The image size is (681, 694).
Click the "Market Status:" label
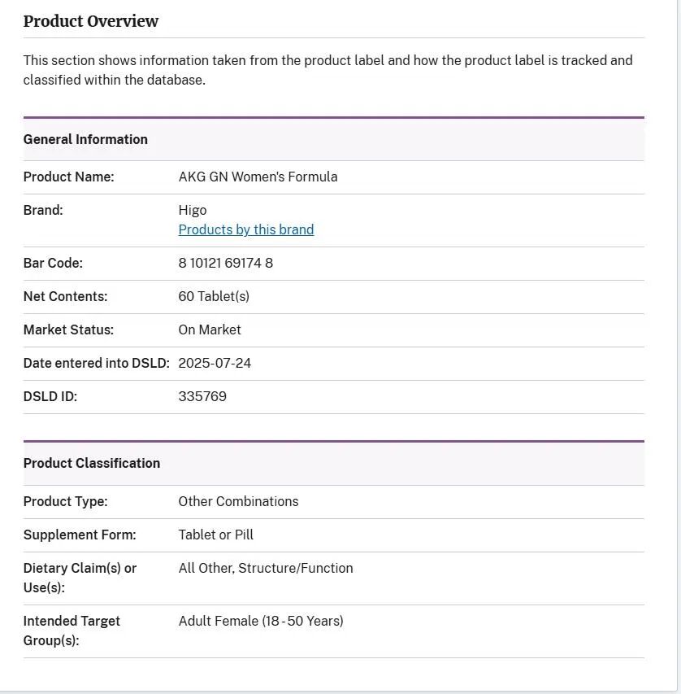pyautogui.click(x=68, y=330)
